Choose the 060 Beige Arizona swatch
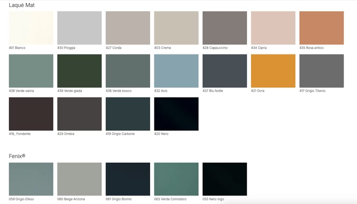 point(79,179)
